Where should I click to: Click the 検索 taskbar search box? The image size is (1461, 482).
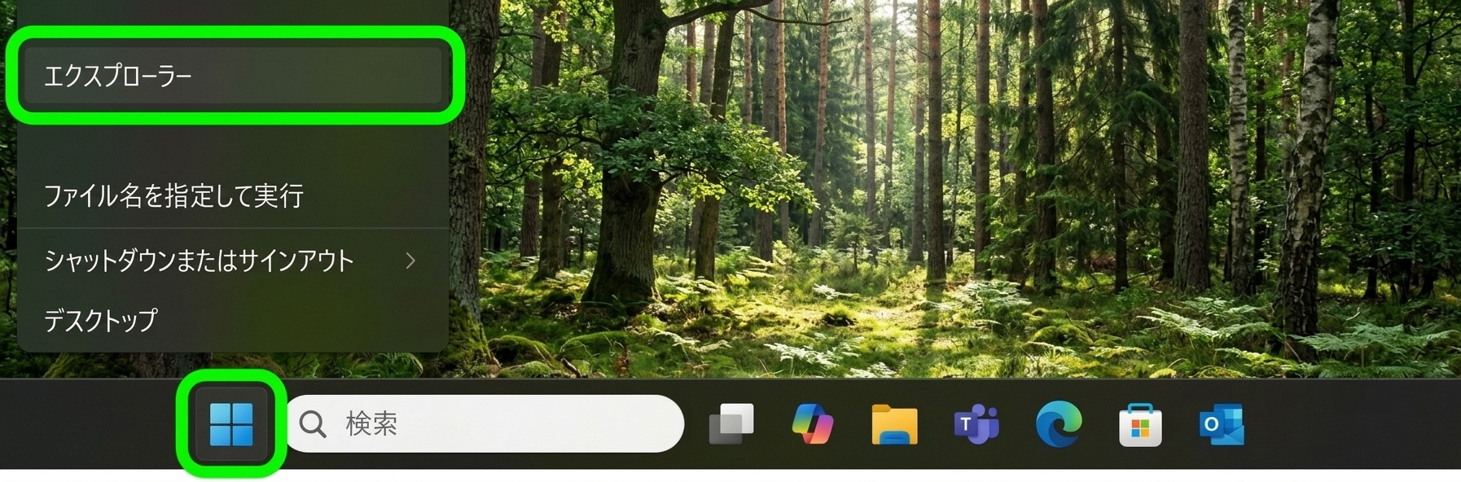click(485, 424)
